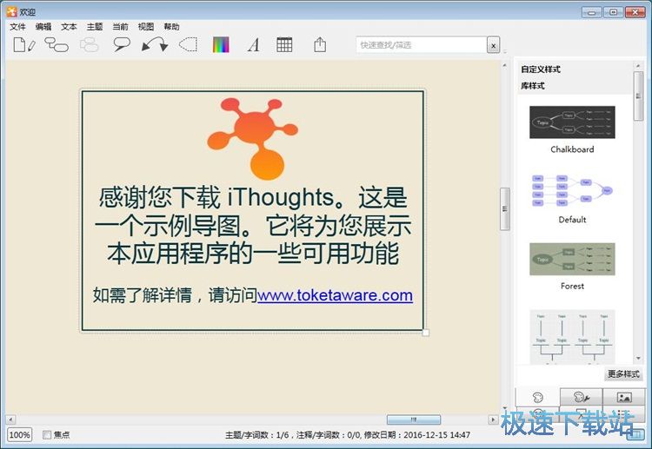The width and height of the screenshot is (652, 449).
Task: Open the 视图 menu
Action: coord(146,27)
